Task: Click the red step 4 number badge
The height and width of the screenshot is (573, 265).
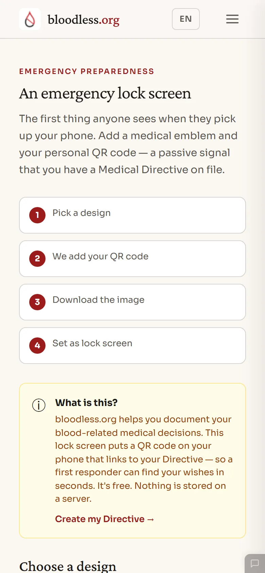Action: [37, 346]
